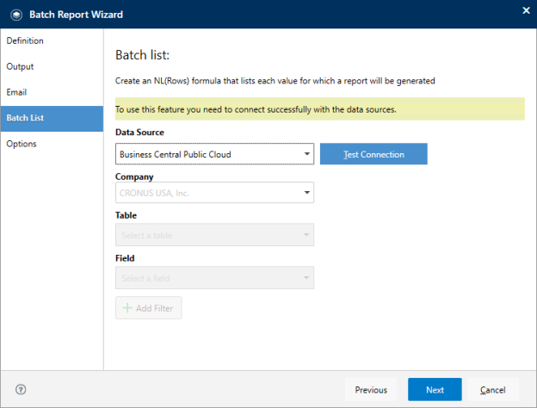Proceed with the Next button
Screen dimensions: 537x408
click(x=435, y=390)
